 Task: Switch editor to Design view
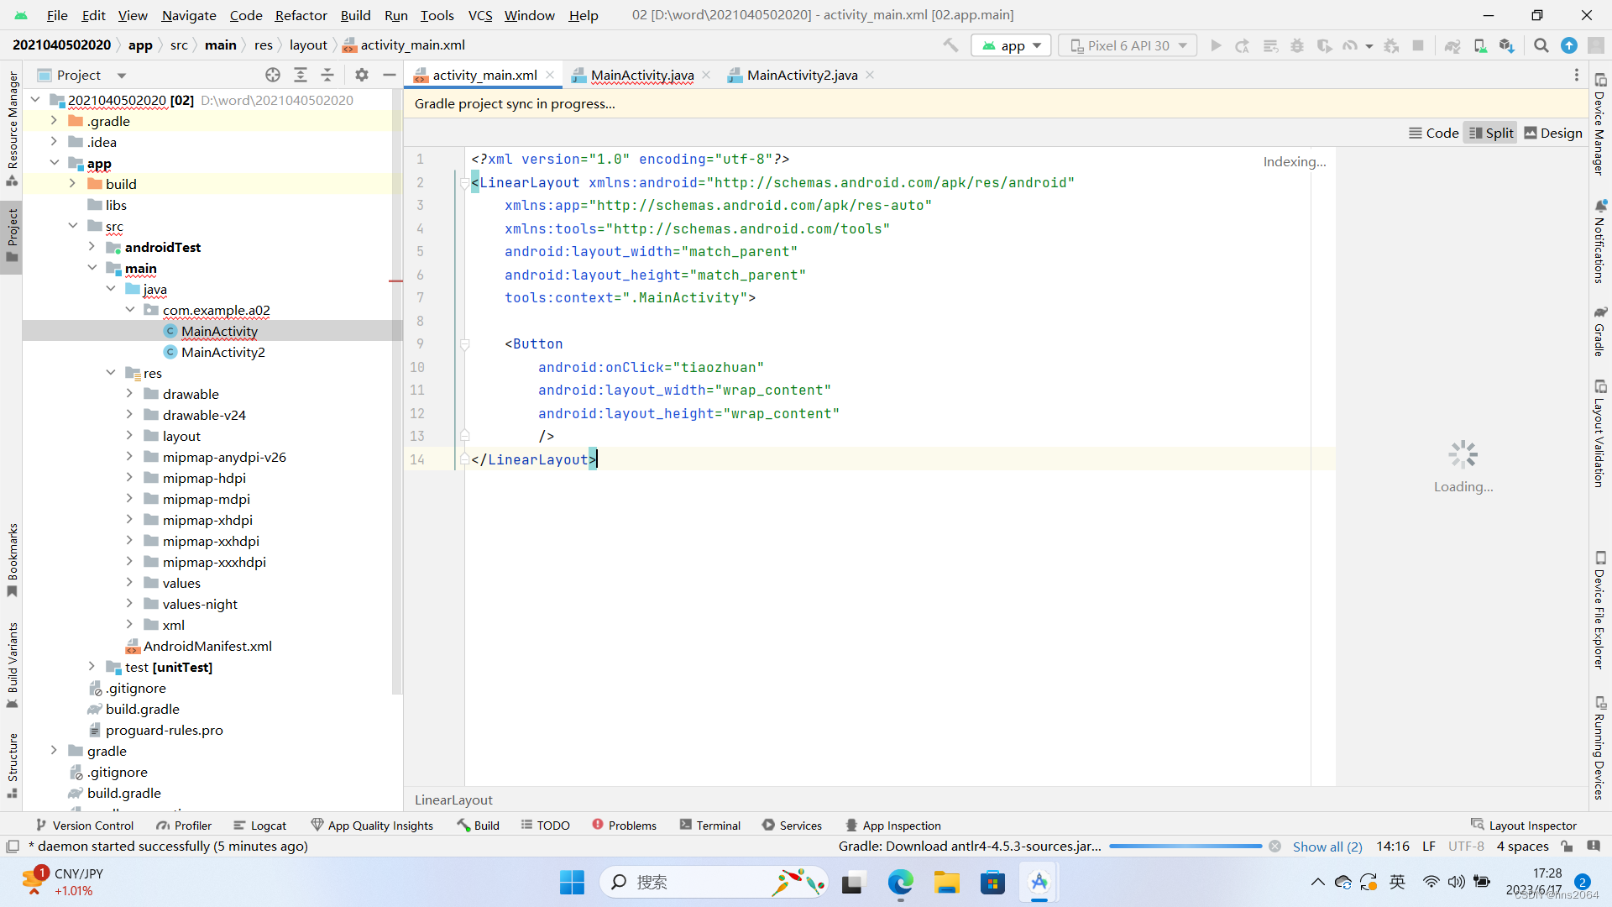tap(1552, 133)
